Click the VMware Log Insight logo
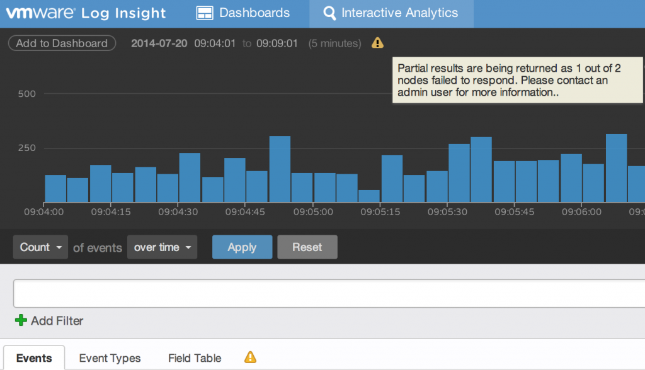Viewport: 645px width, 370px height. (x=86, y=13)
